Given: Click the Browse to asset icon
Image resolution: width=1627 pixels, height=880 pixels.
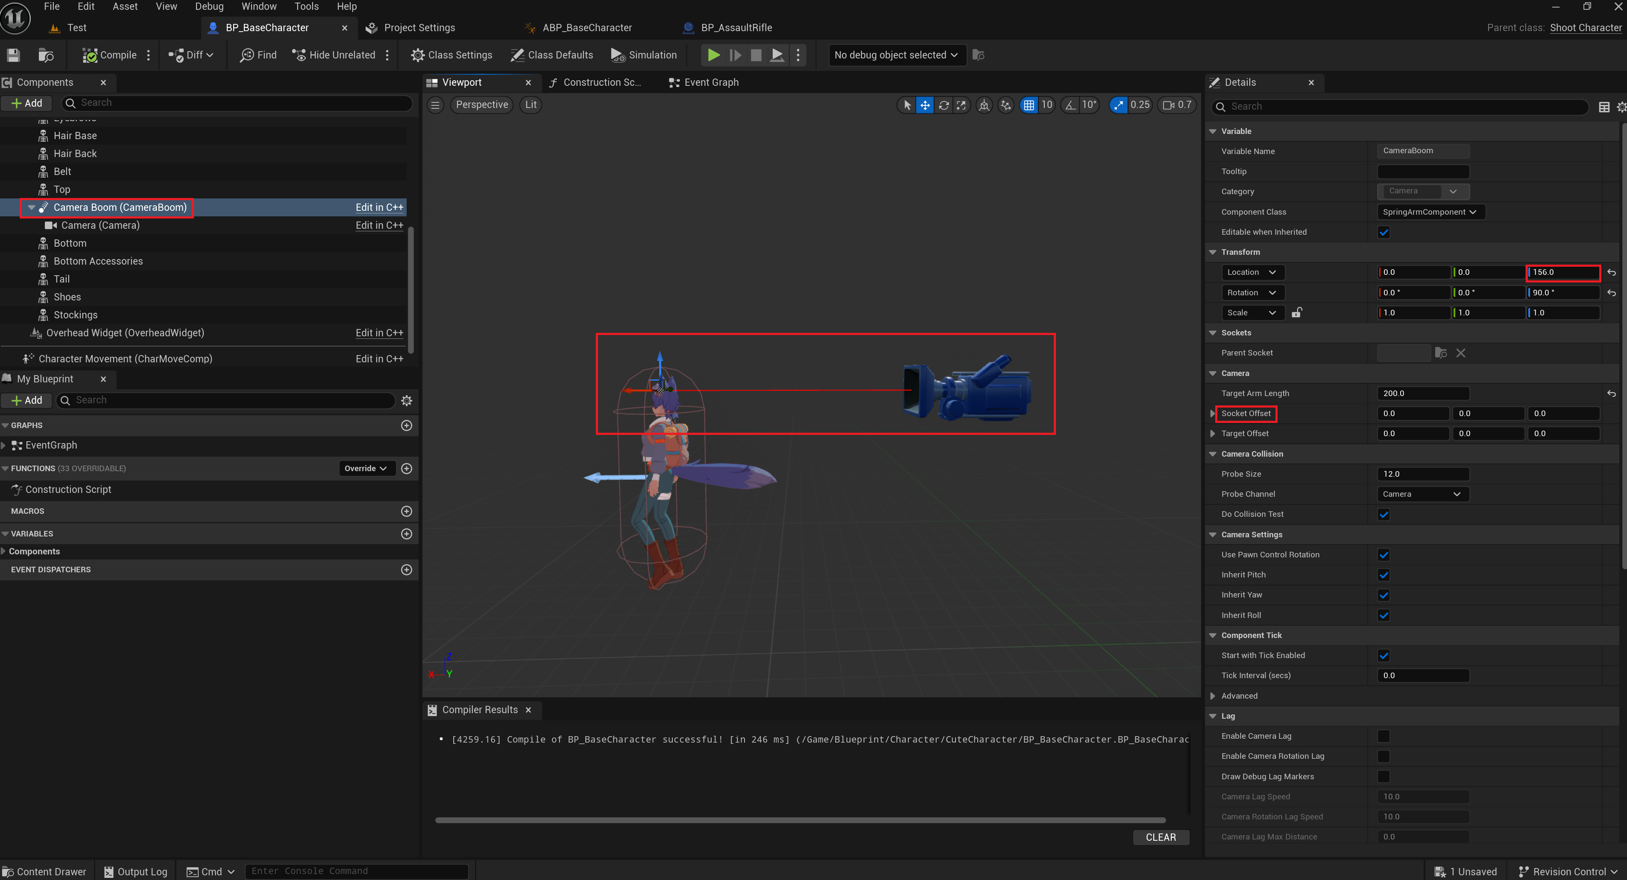Looking at the screenshot, I should (45, 55).
